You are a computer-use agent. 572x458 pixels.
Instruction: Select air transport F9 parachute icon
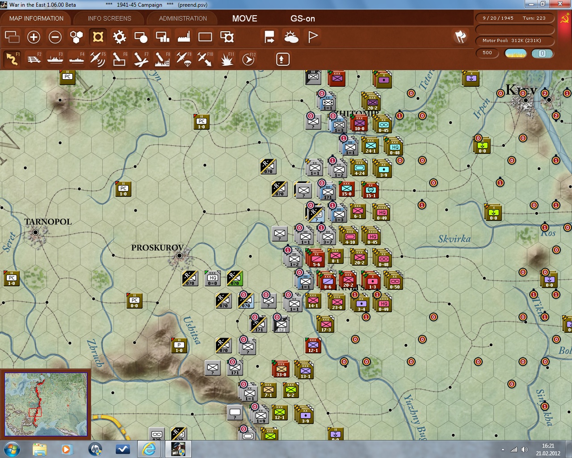(184, 59)
